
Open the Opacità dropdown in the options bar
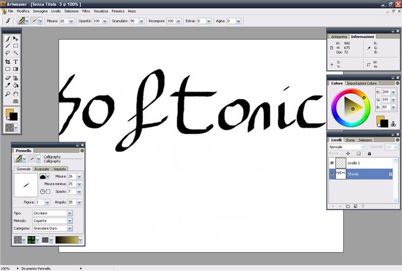pyautogui.click(x=105, y=21)
